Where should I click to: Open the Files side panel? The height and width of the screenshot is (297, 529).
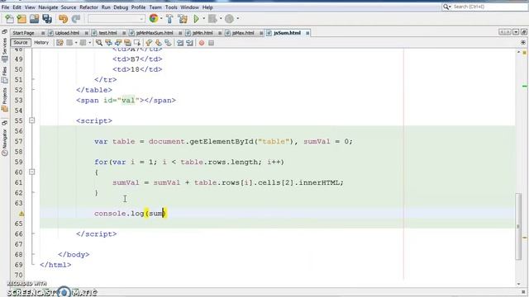[x=4, y=75]
